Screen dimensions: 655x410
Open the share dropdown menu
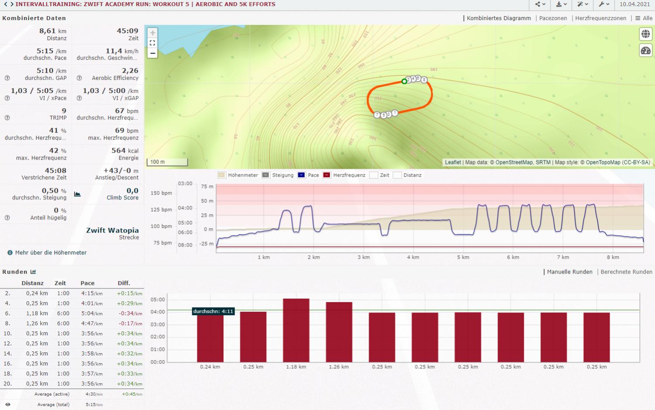pos(540,4)
